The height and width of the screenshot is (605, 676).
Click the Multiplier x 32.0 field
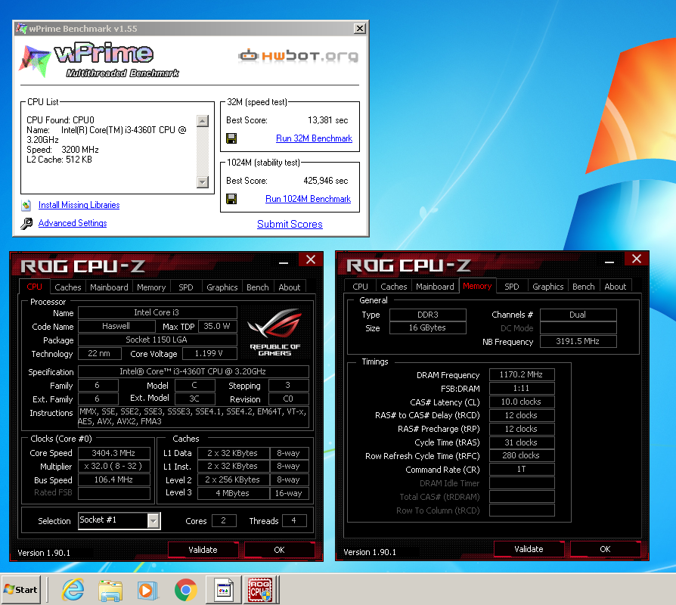114,466
